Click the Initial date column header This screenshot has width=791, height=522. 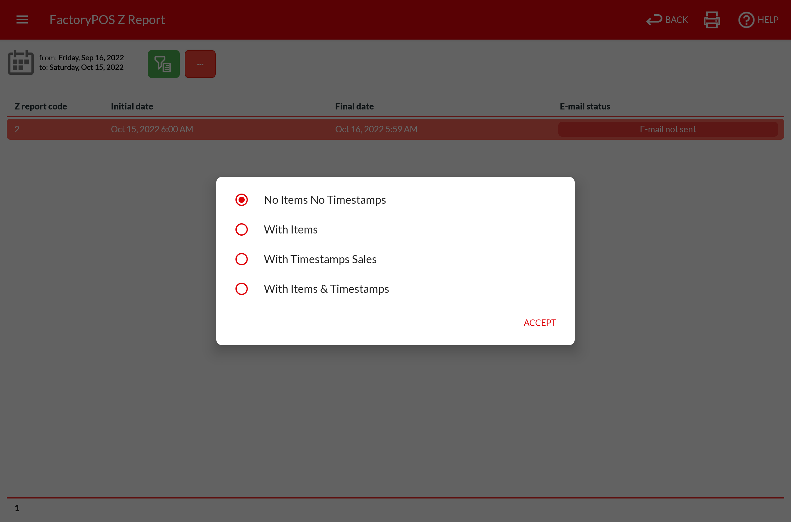tap(132, 106)
